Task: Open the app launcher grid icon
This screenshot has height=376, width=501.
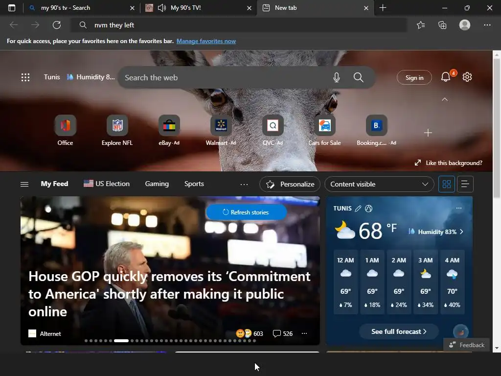Action: (25, 77)
